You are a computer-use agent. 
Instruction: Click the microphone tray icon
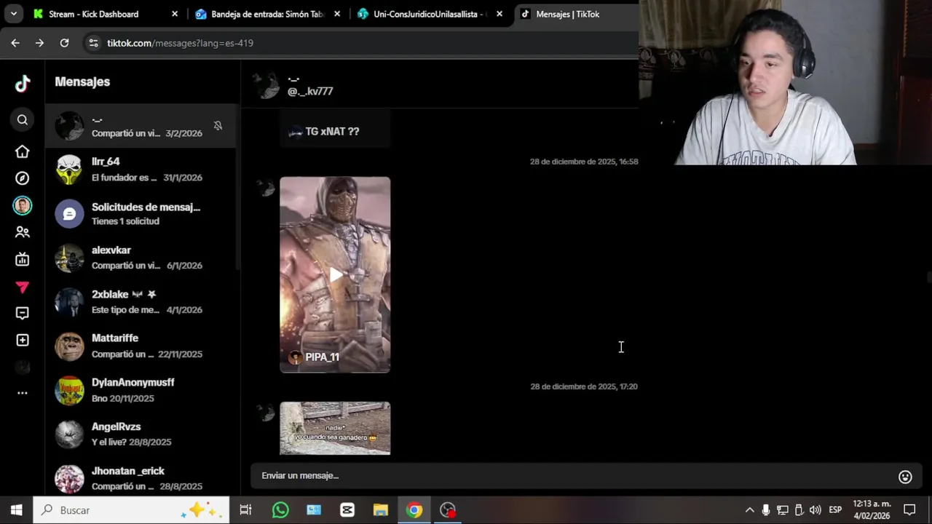pyautogui.click(x=765, y=510)
